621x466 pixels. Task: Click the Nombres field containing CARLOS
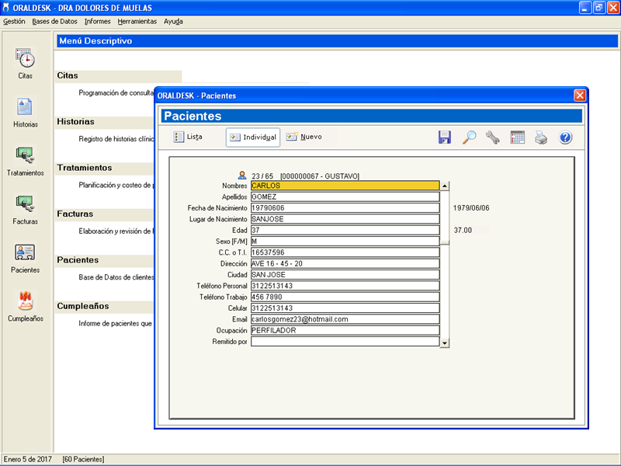click(x=345, y=186)
